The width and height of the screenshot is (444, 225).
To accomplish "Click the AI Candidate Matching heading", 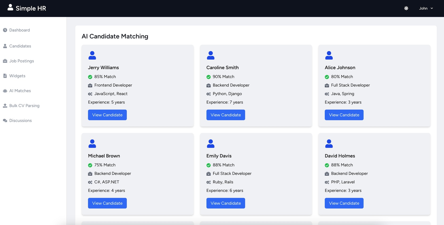I will point(115,36).
